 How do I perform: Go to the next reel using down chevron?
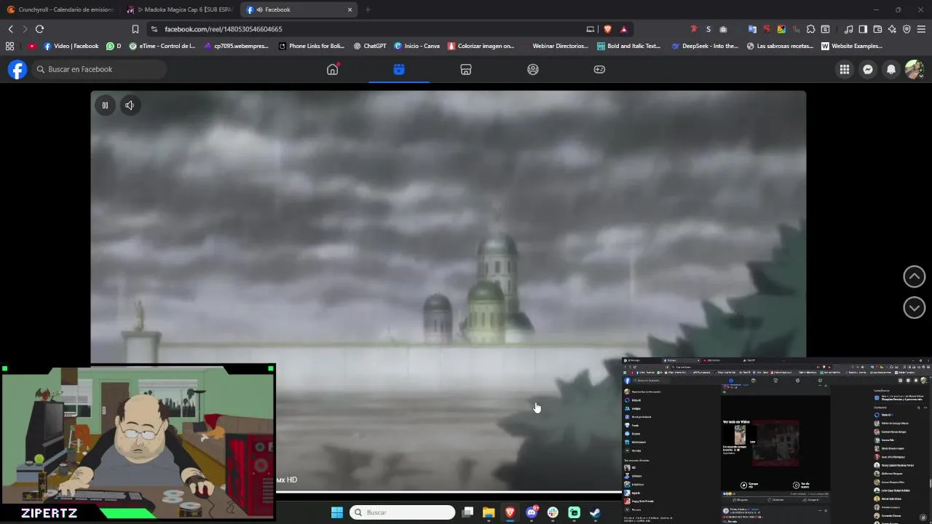pos(914,307)
